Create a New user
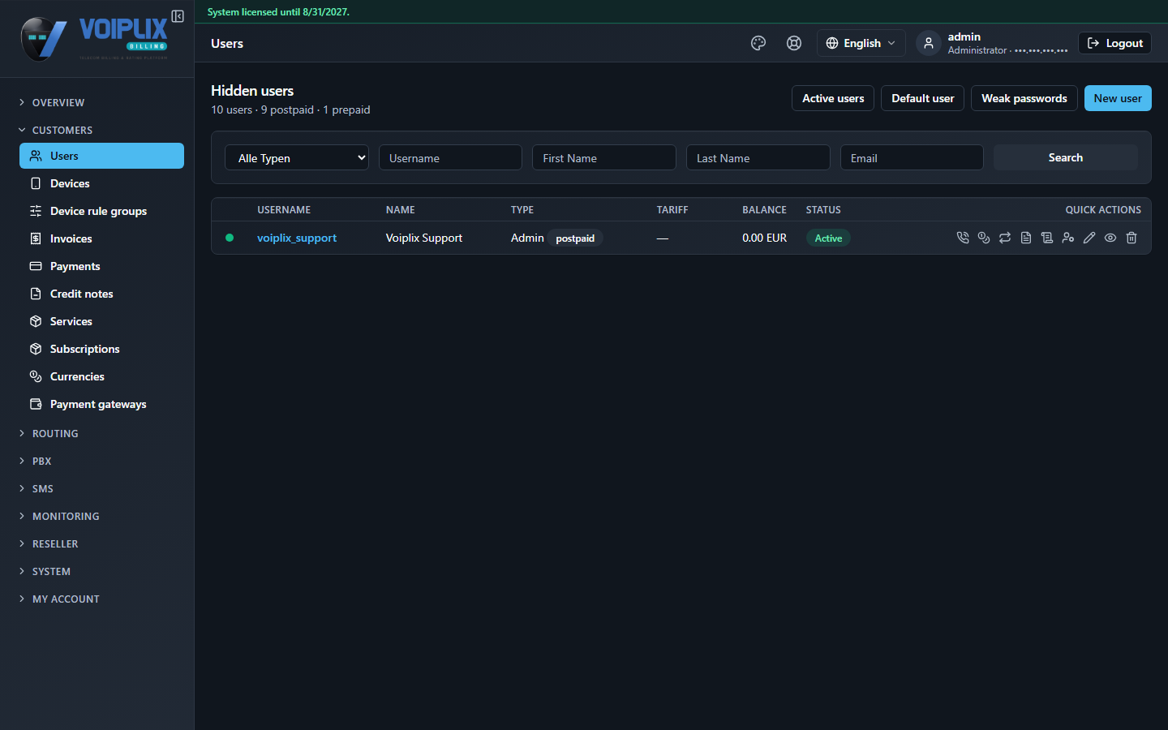 click(1118, 98)
